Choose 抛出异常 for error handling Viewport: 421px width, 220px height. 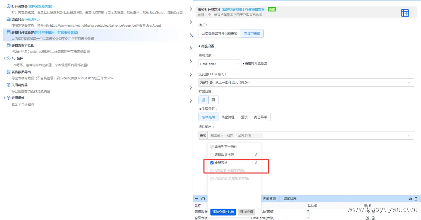coord(261,117)
